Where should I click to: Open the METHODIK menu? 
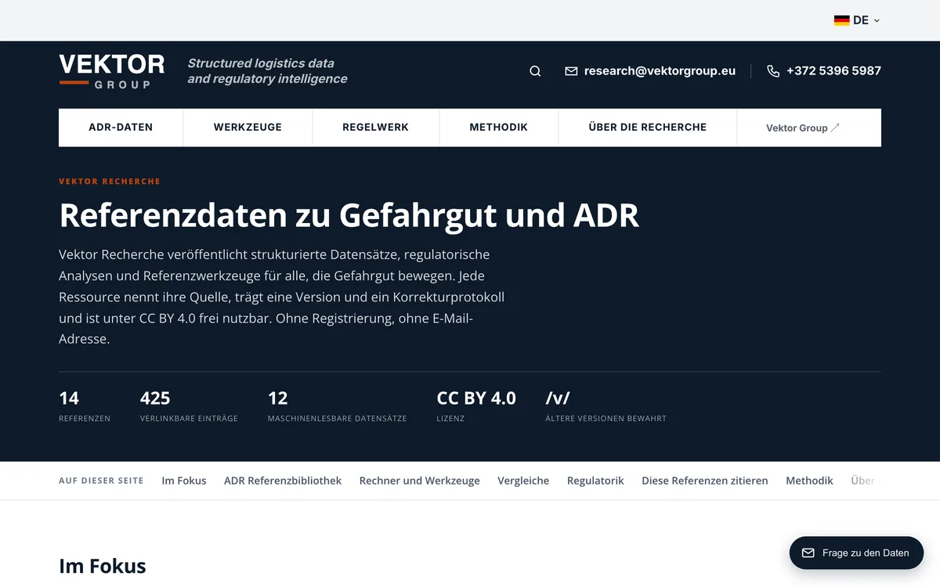498,128
